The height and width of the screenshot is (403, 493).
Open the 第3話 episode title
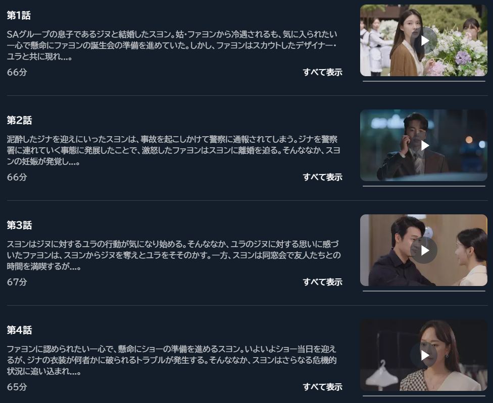(x=19, y=225)
